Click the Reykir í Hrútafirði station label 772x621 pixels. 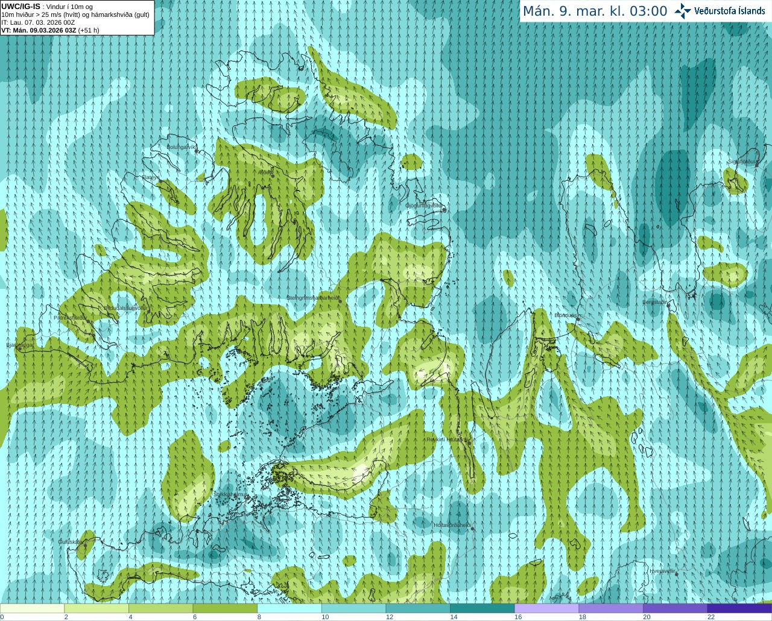coord(447,440)
